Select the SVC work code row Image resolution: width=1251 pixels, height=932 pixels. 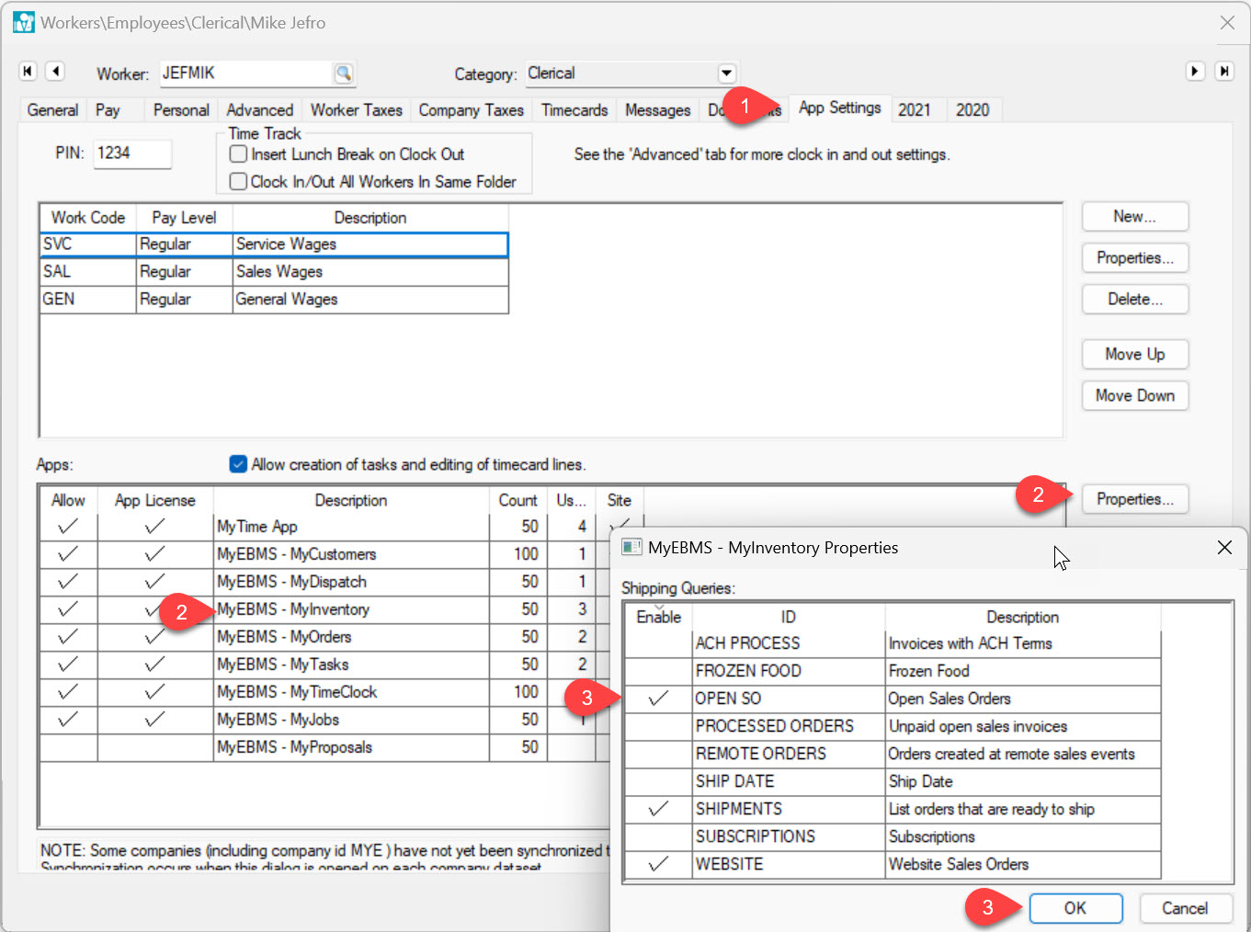click(274, 244)
